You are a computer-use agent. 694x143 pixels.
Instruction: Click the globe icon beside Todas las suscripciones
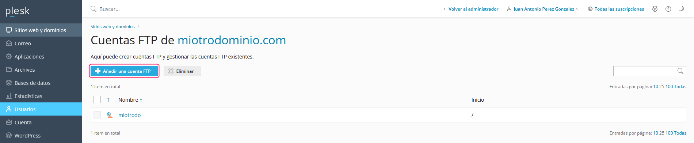590,9
